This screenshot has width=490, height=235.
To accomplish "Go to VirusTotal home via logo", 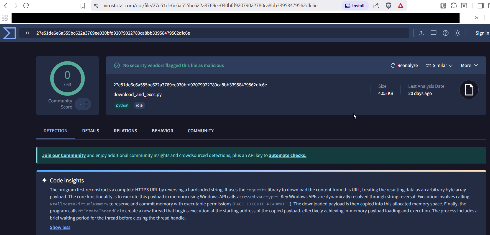I will (9, 33).
